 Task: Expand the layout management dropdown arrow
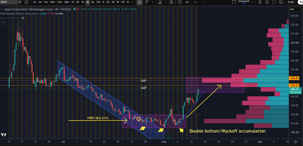tap(253, 2)
